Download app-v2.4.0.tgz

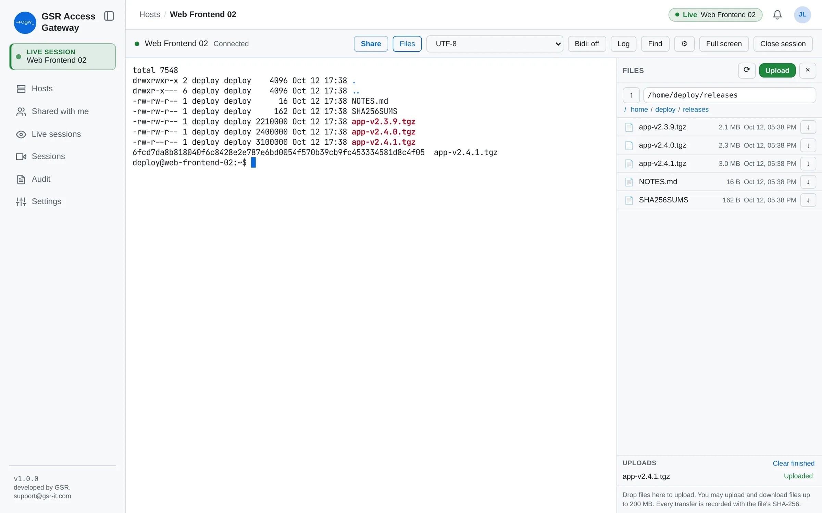808,145
